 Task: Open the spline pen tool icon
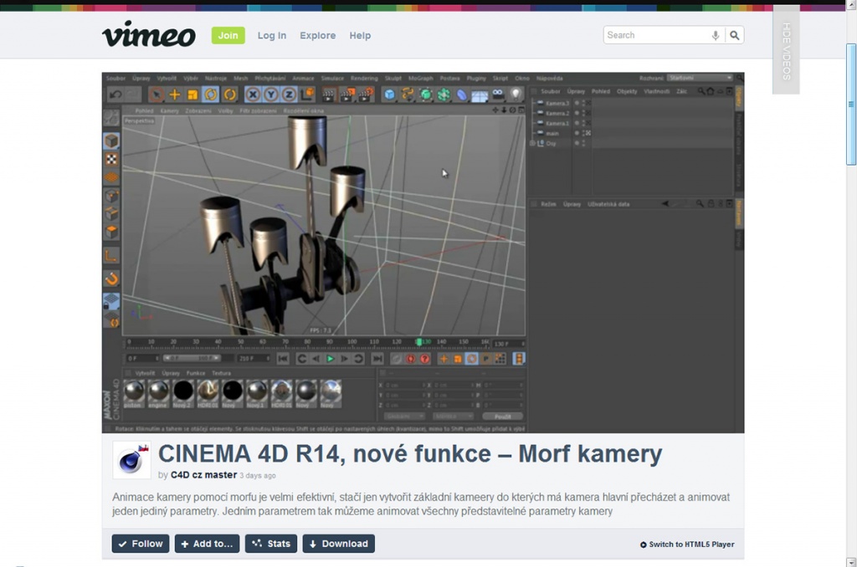408,94
